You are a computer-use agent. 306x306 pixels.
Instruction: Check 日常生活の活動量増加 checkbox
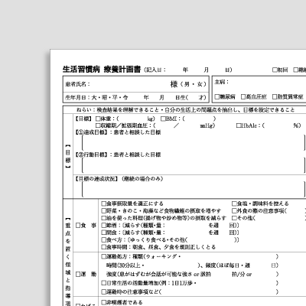click(x=103, y=283)
